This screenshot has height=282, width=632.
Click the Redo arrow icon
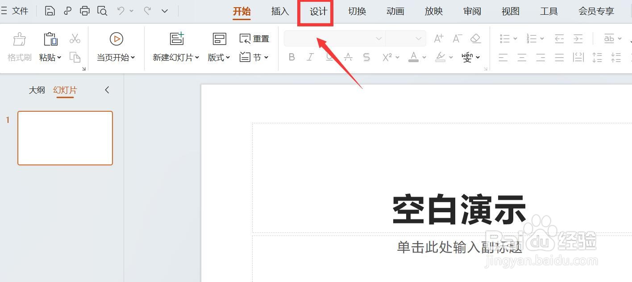pos(147,11)
